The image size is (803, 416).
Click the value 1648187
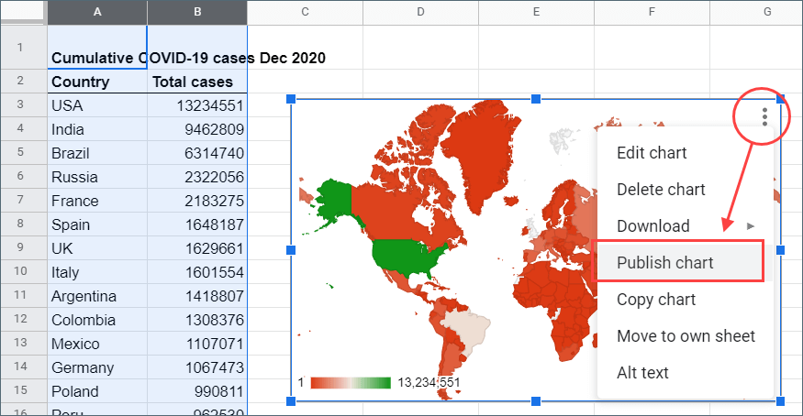click(x=197, y=224)
